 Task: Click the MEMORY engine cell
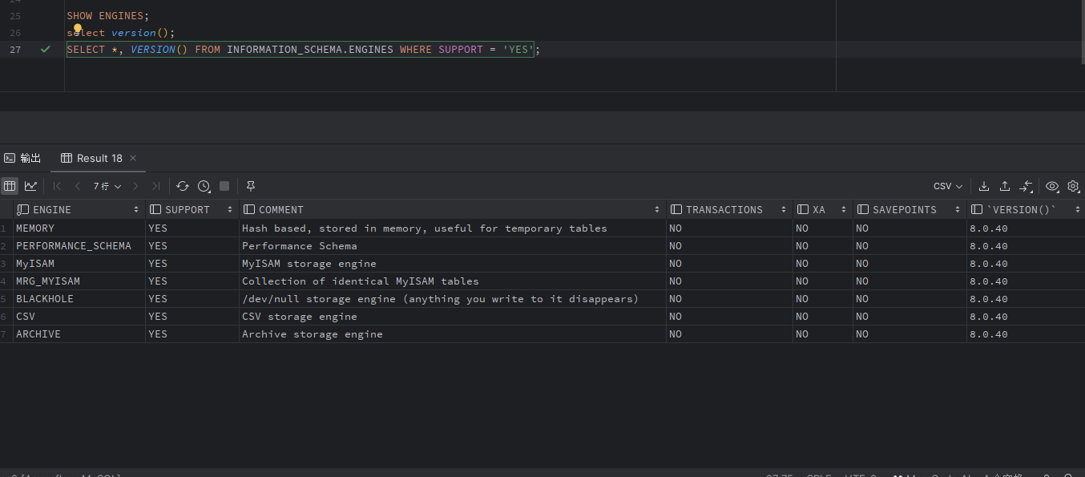click(79, 228)
